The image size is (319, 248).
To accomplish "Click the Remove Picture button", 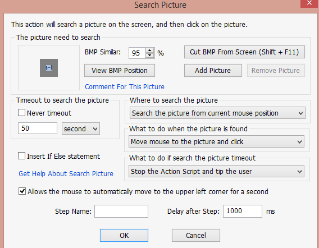I will pos(276,71).
